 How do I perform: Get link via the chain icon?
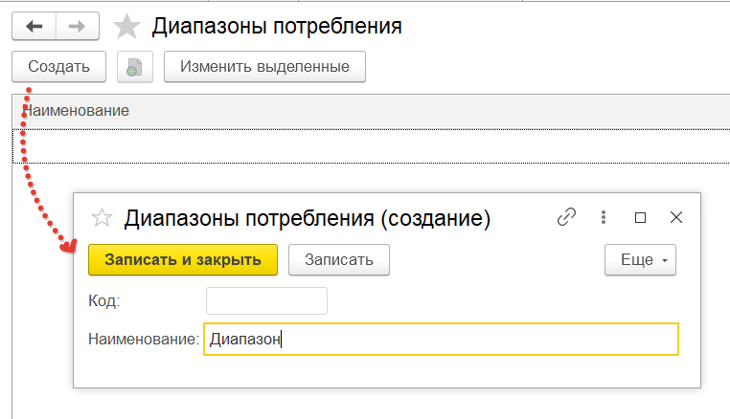click(566, 217)
